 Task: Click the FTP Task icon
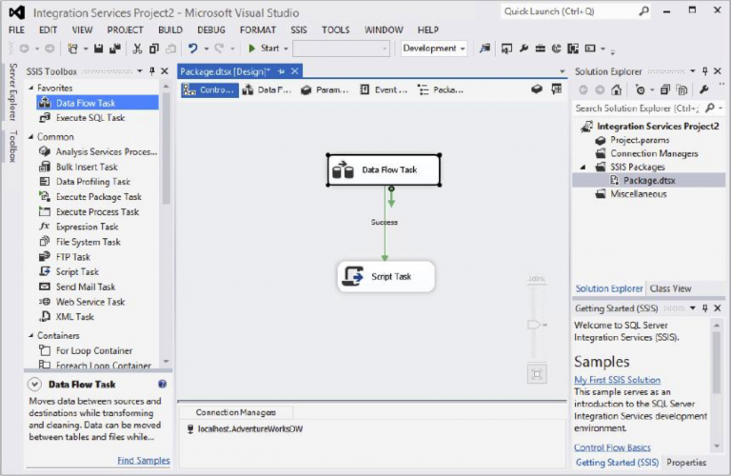[x=45, y=256]
